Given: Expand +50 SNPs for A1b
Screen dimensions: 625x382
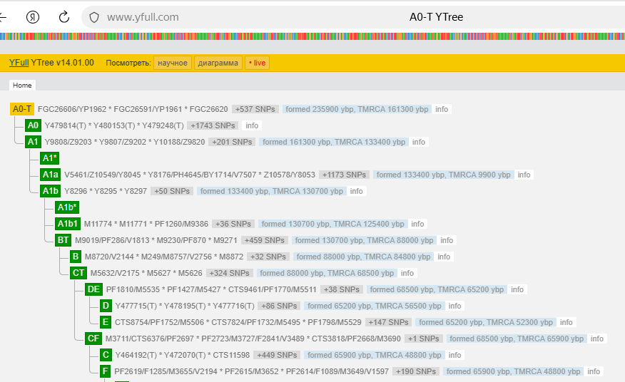Looking at the screenshot, I should click(172, 191).
